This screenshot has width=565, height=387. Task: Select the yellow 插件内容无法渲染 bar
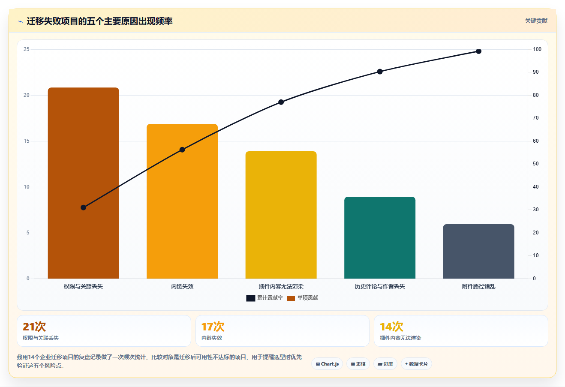(x=281, y=215)
